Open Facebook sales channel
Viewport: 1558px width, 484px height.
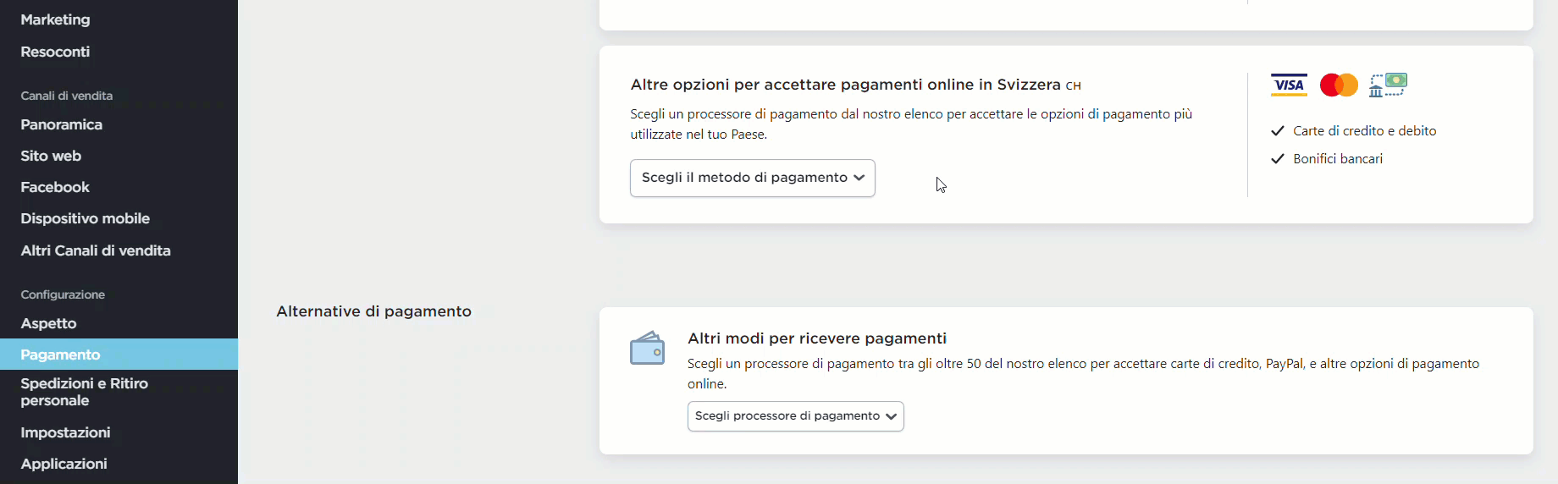point(55,187)
